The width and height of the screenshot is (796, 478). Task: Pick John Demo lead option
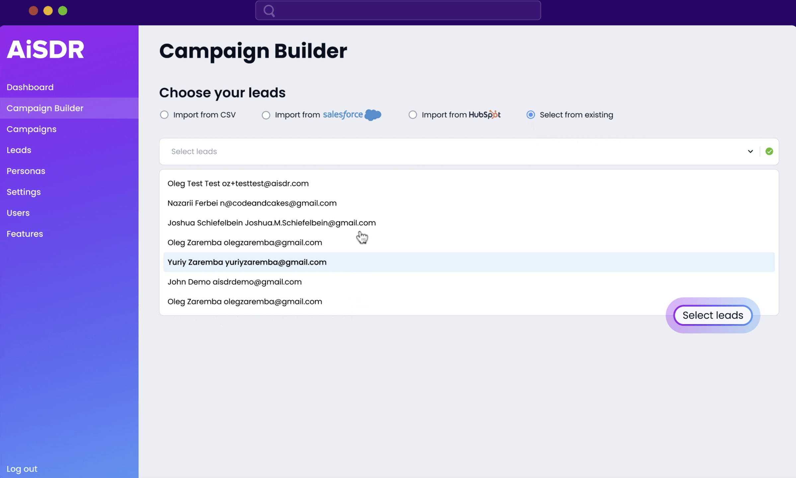click(x=469, y=282)
